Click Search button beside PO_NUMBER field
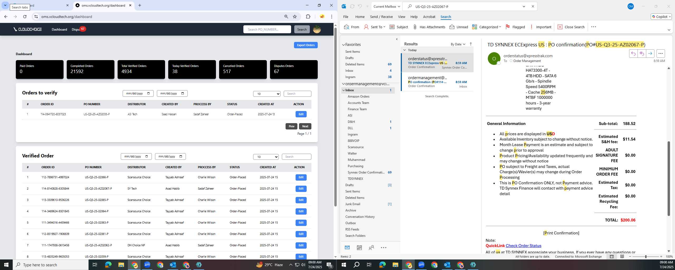Screen dimensions: 675x270 (x=302, y=29)
